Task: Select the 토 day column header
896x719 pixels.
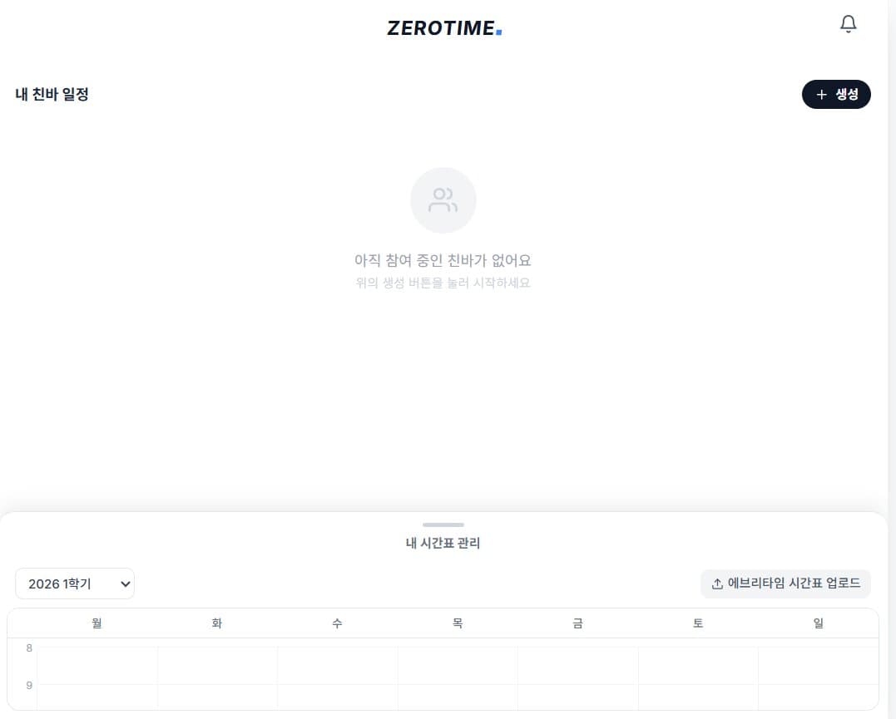Action: 698,623
